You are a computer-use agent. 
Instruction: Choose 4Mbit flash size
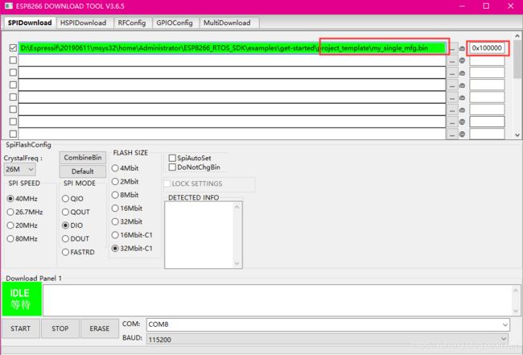pos(125,167)
